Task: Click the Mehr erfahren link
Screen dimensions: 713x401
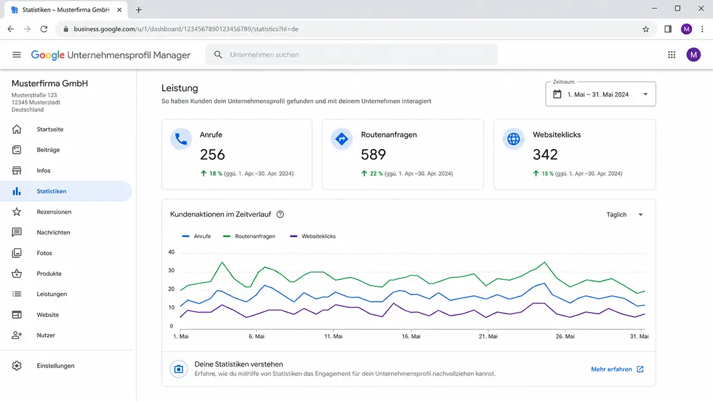Action: click(x=611, y=370)
